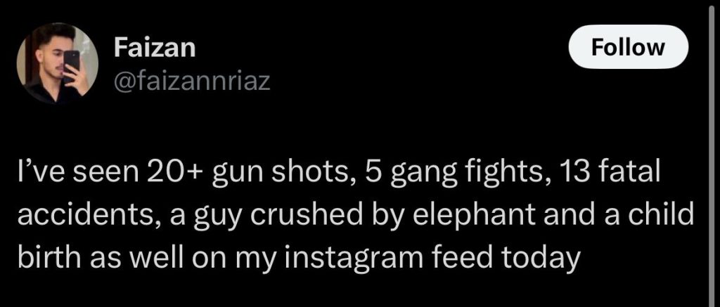The width and height of the screenshot is (720, 307).
Task: Open Faizan's profile picture
Action: [58, 63]
